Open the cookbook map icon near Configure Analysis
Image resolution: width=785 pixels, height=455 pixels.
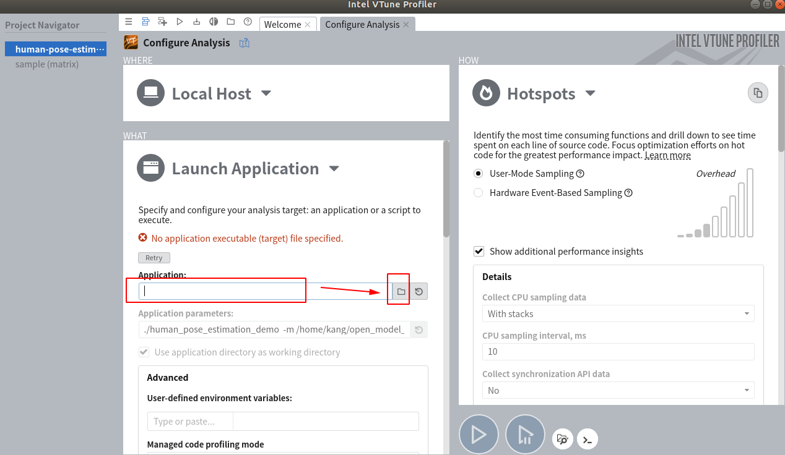click(244, 43)
